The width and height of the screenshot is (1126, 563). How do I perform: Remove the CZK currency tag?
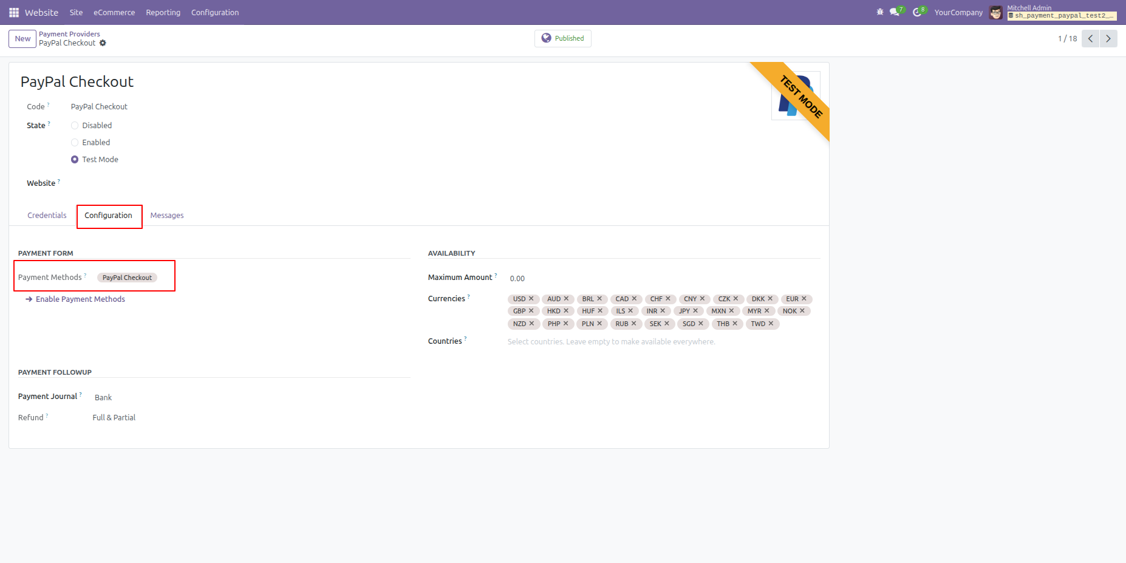click(735, 299)
